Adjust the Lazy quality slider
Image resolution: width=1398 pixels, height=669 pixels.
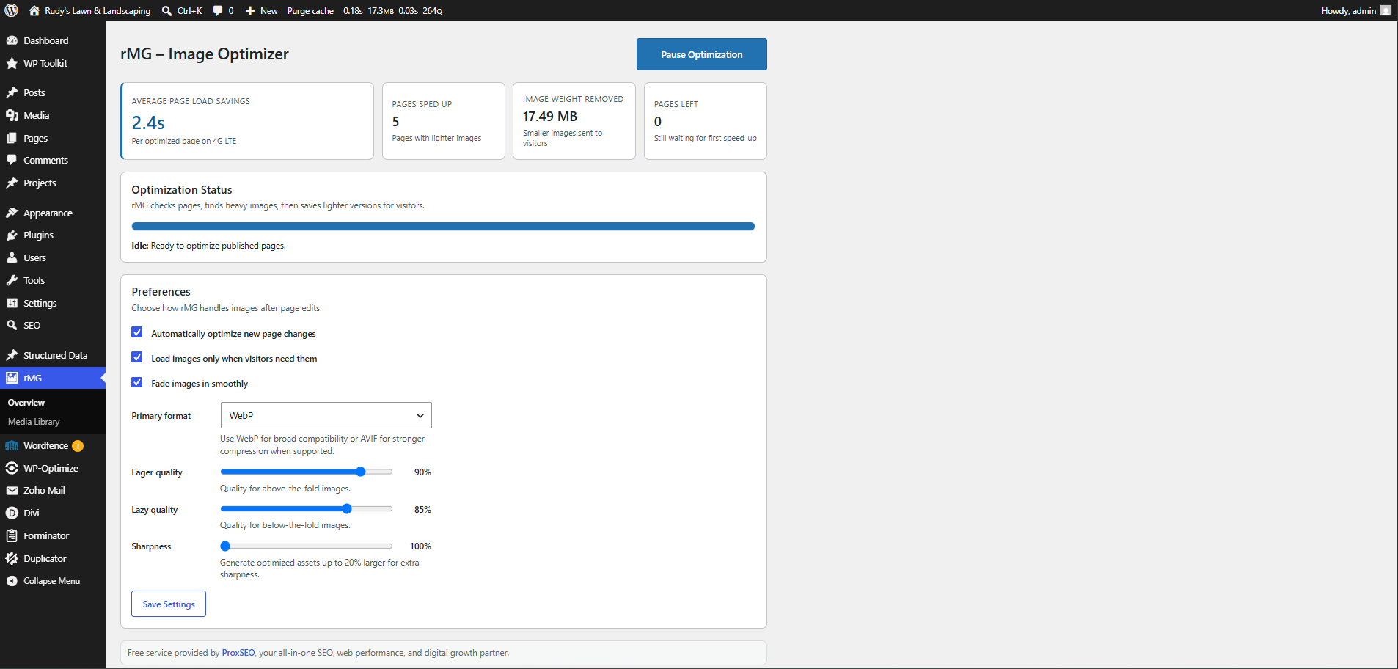point(307,508)
